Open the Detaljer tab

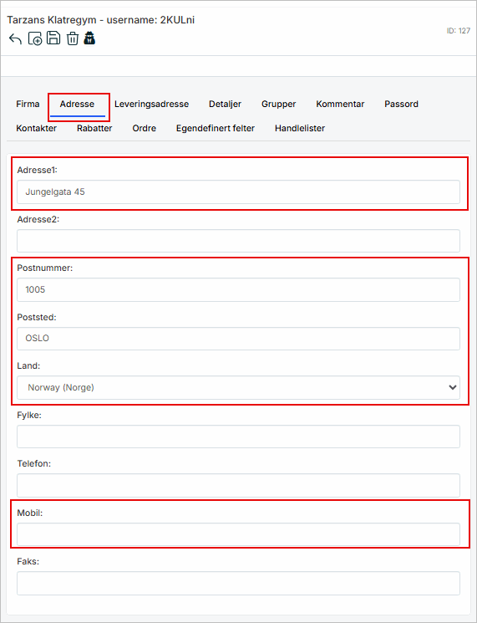click(225, 104)
